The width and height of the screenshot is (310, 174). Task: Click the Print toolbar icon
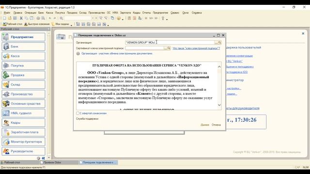pos(38,18)
